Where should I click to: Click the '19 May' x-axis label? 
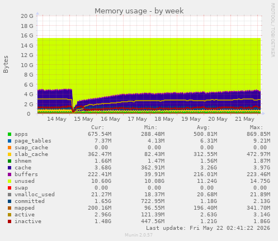[191, 119]
